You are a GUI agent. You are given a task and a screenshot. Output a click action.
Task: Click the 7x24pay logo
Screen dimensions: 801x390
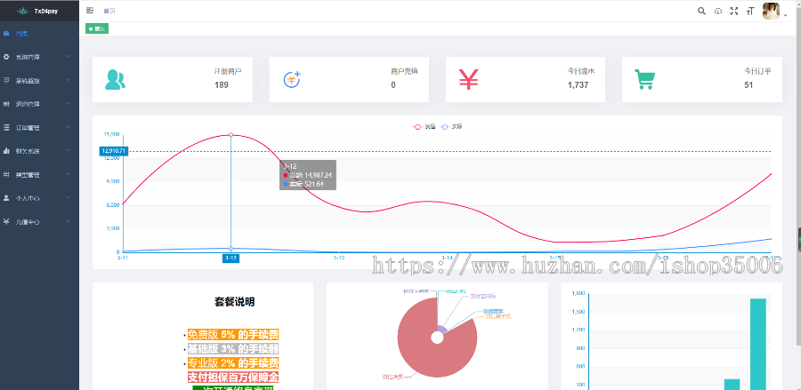[37, 11]
